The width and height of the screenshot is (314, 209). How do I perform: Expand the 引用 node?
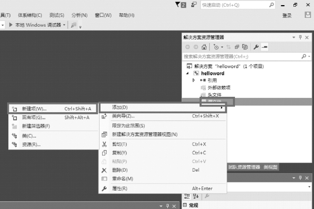[x=193, y=80]
